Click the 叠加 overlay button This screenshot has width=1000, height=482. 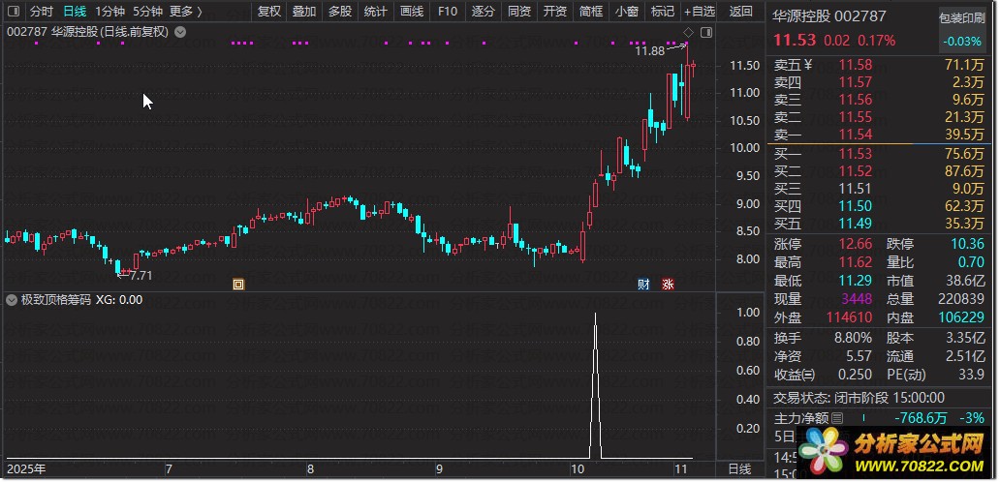pyautogui.click(x=304, y=12)
